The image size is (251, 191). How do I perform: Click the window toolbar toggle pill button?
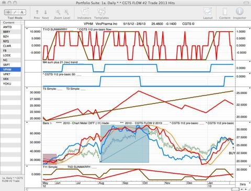[x=246, y=3]
